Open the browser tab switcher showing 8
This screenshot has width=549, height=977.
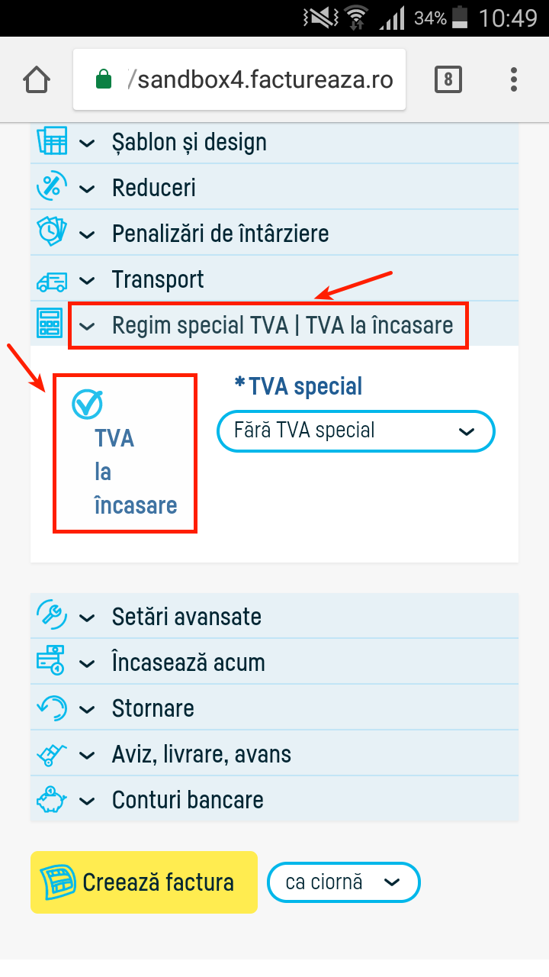point(448,79)
